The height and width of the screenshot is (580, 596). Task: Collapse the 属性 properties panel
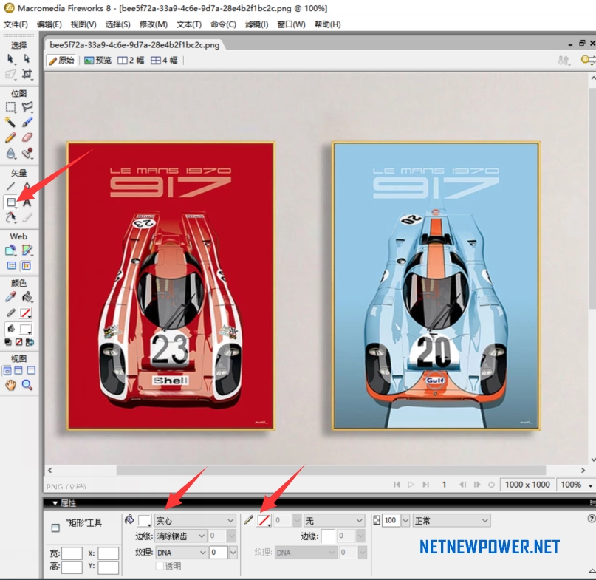tap(55, 503)
